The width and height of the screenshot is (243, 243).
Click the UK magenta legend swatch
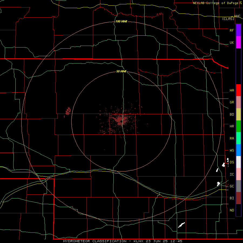pyautogui.click(x=238, y=42)
